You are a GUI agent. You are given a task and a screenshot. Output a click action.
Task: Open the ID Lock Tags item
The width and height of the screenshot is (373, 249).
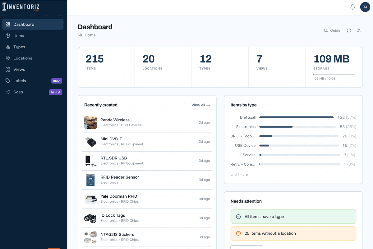(x=147, y=218)
